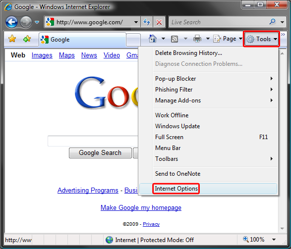Click the Tools gear icon

250,39
